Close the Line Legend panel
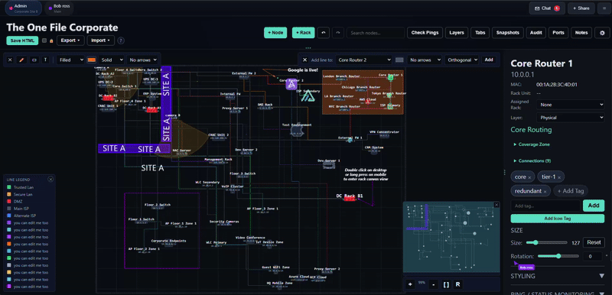612x295 pixels. tap(50, 180)
